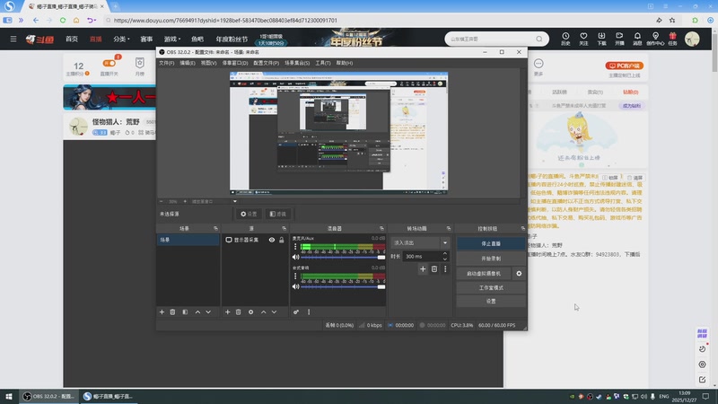Open source properties gear in Sources panel
718x404 pixels.
(x=250, y=312)
